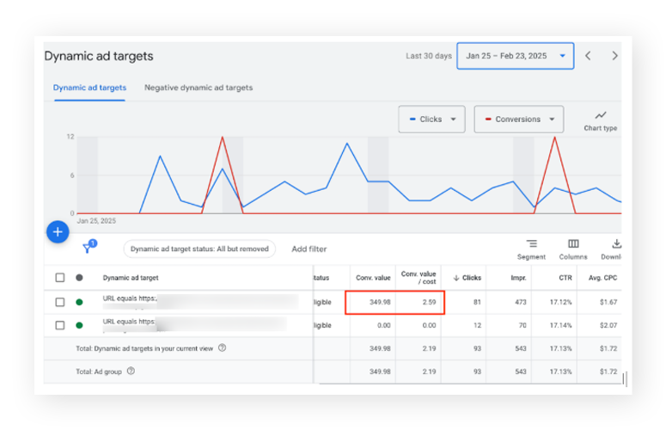The width and height of the screenshot is (666, 430).
Task: Click the status filter chip All but removed
Action: pos(199,249)
